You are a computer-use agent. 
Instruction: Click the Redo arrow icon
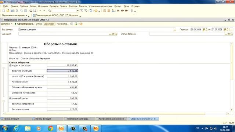[x=44, y=11]
